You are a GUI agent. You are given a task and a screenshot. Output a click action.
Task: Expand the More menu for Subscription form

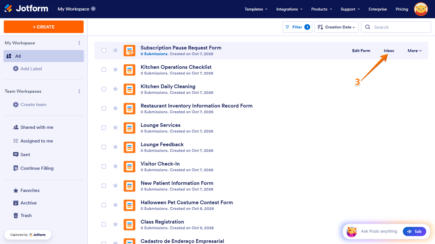[415, 51]
